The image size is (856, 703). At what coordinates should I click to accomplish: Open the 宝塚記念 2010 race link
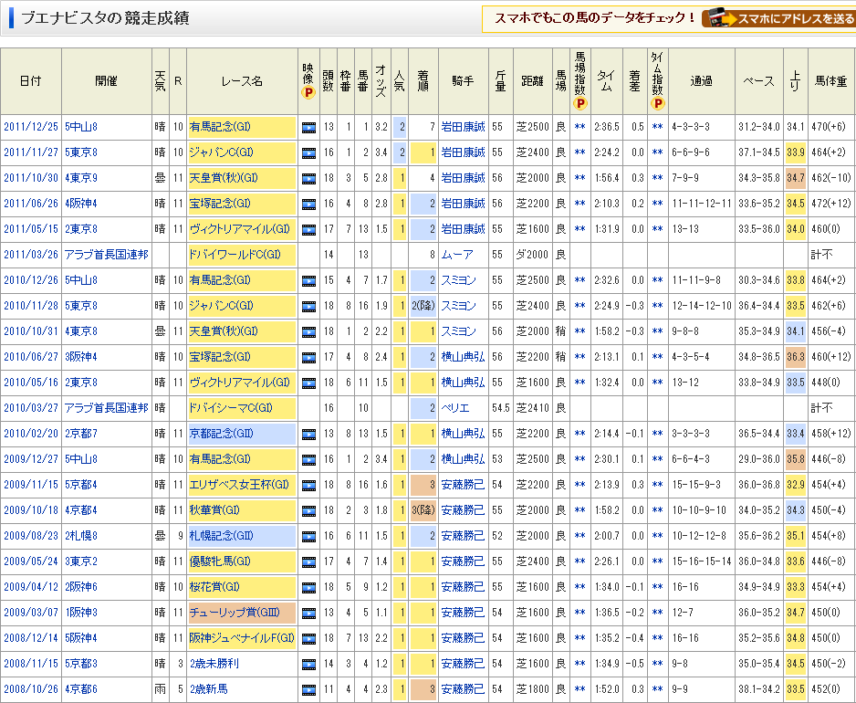coord(219,357)
